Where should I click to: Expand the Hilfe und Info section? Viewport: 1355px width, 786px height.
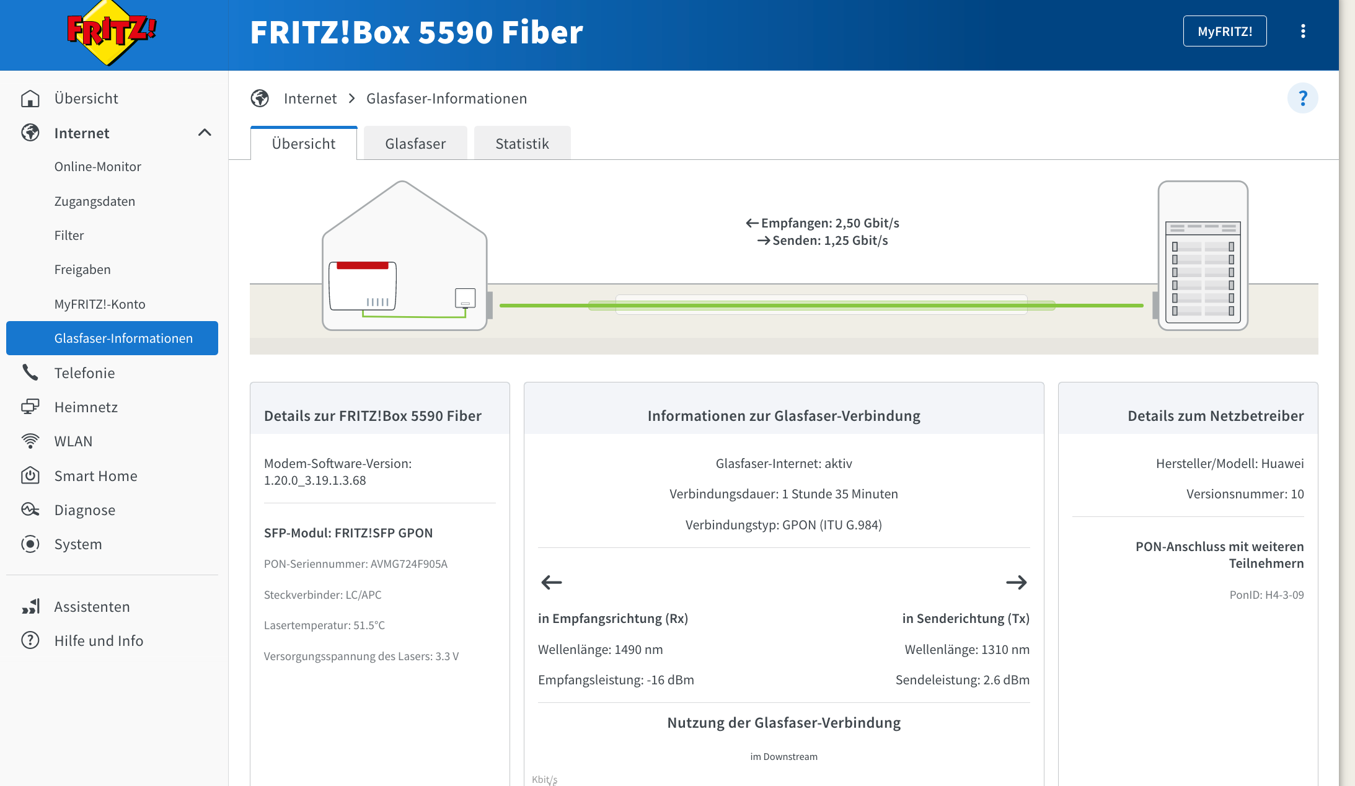tap(99, 640)
